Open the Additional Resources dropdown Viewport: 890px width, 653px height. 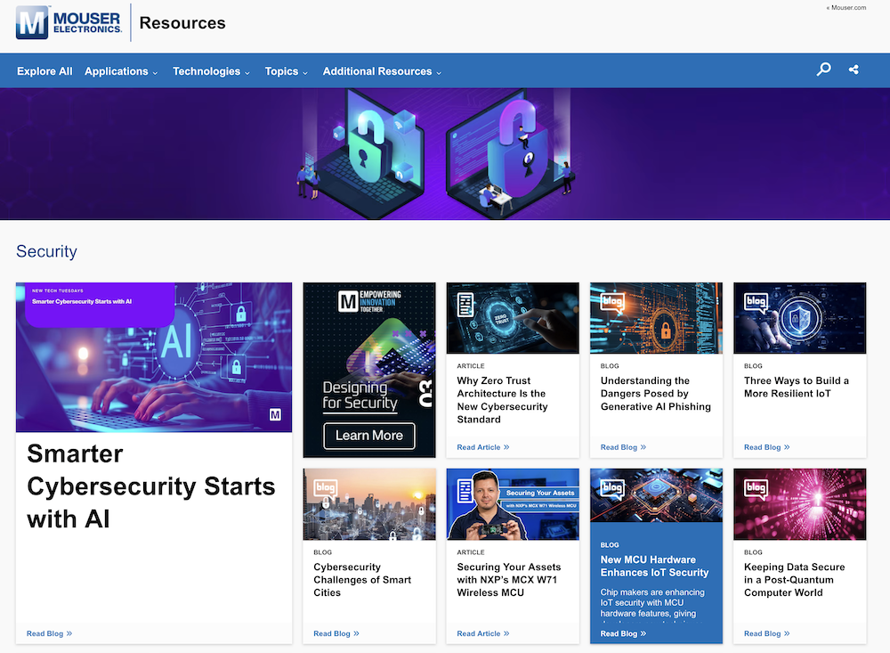pyautogui.click(x=382, y=71)
